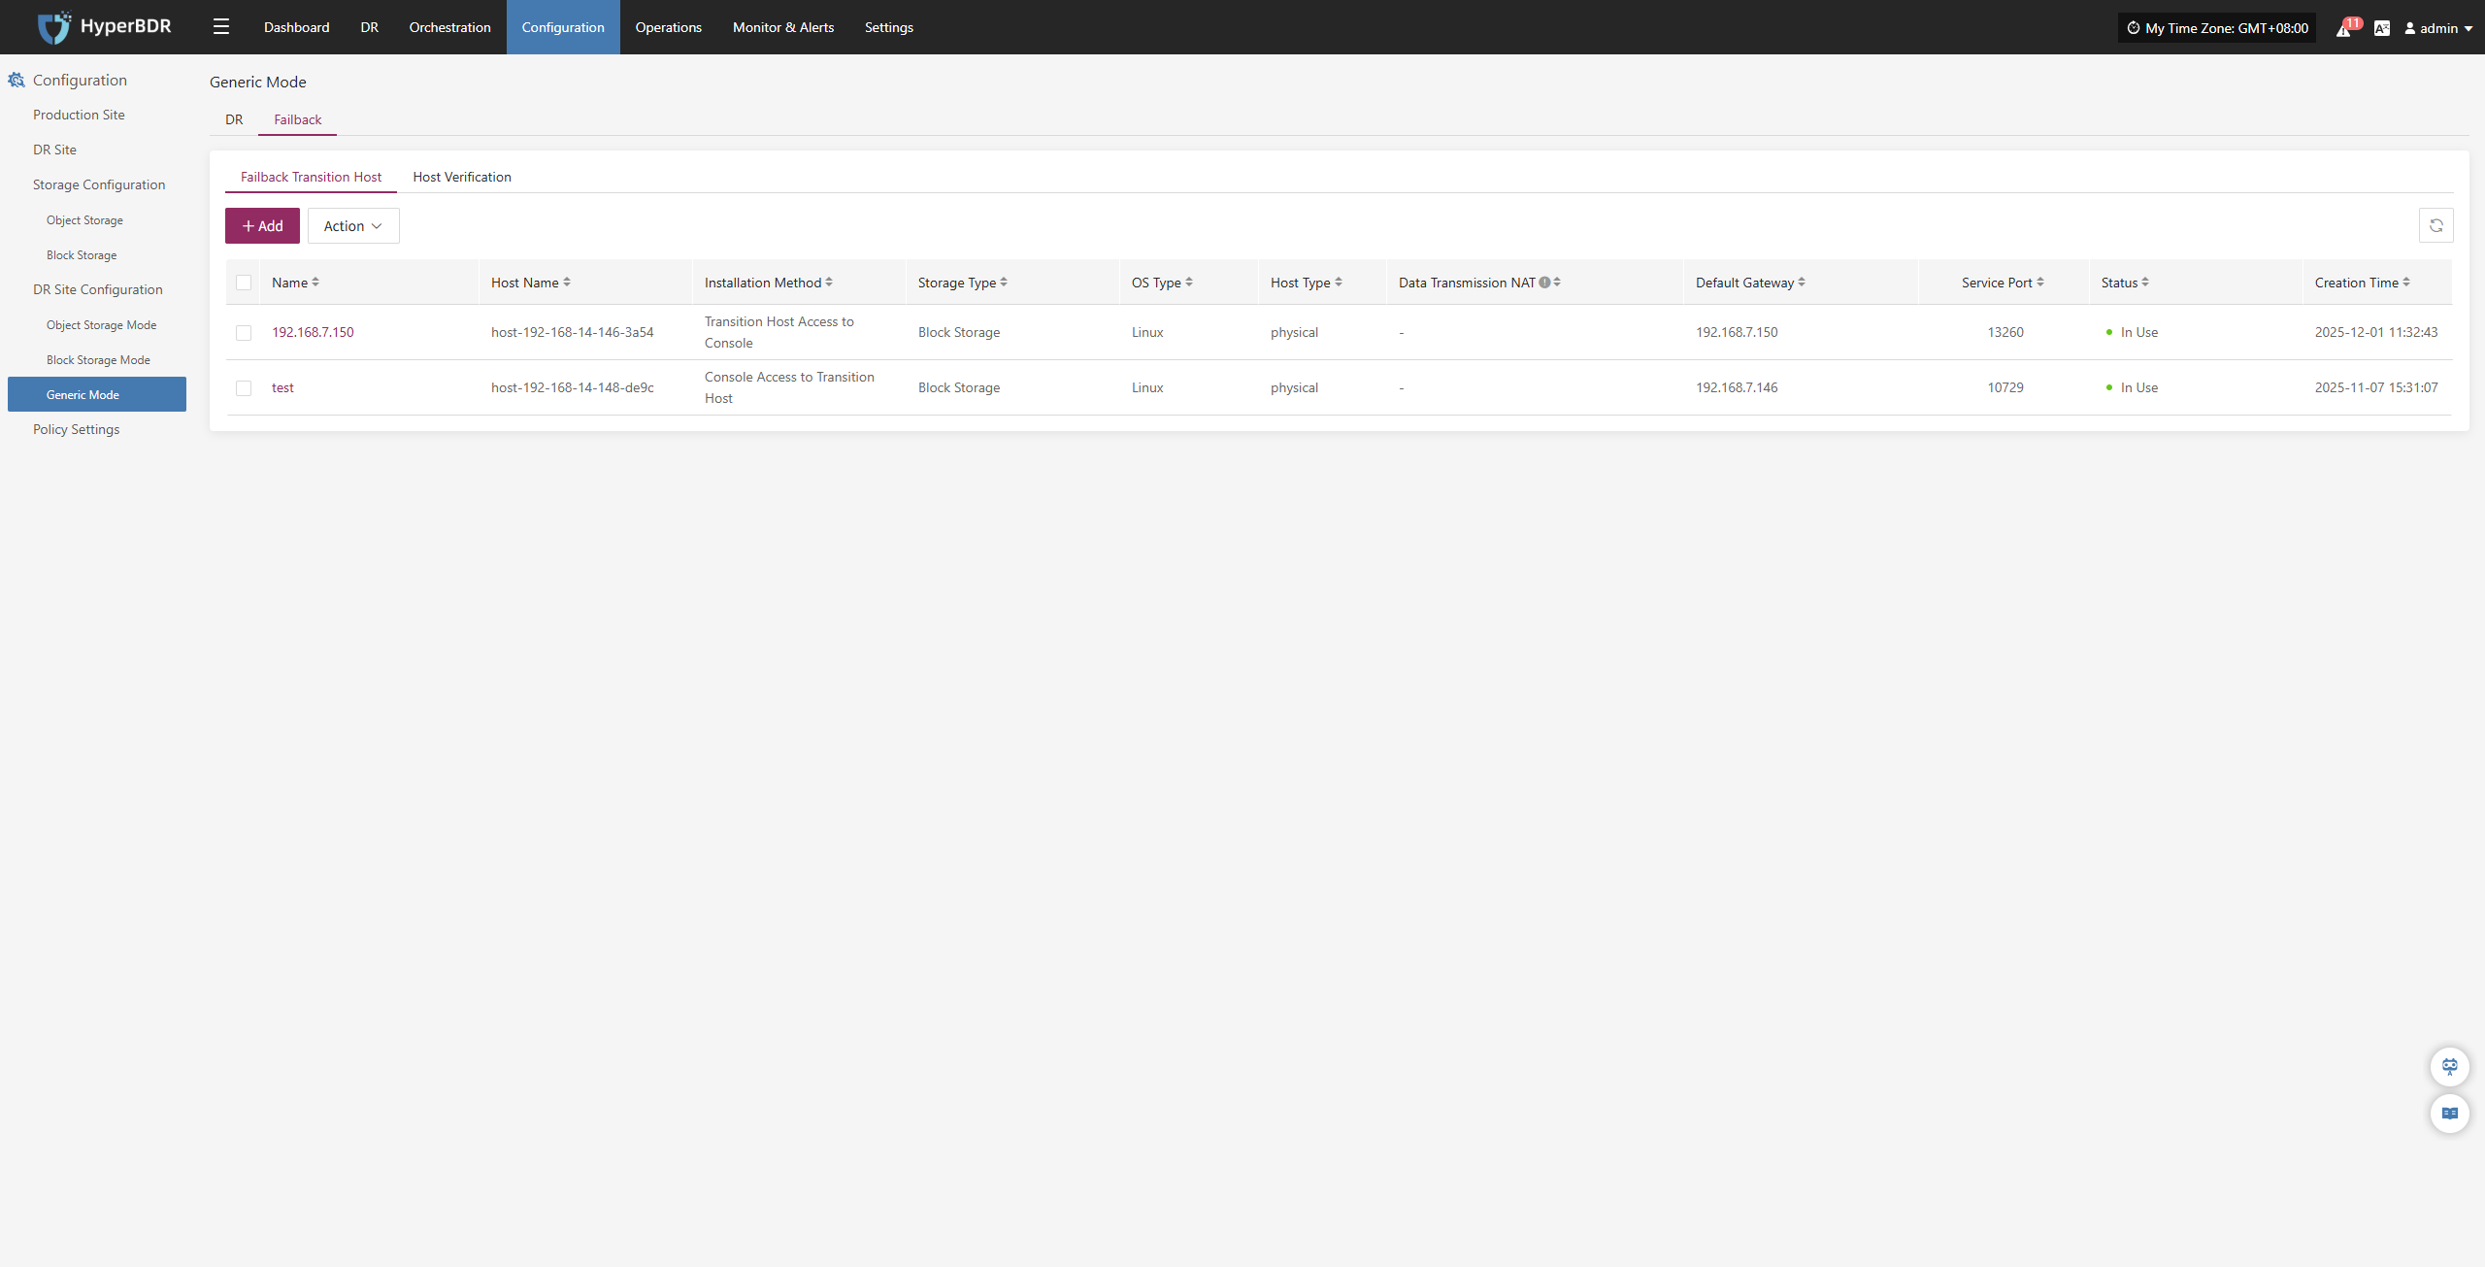The image size is (2485, 1267).
Task: Check the 192.168.7.150 row checkbox
Action: click(244, 333)
